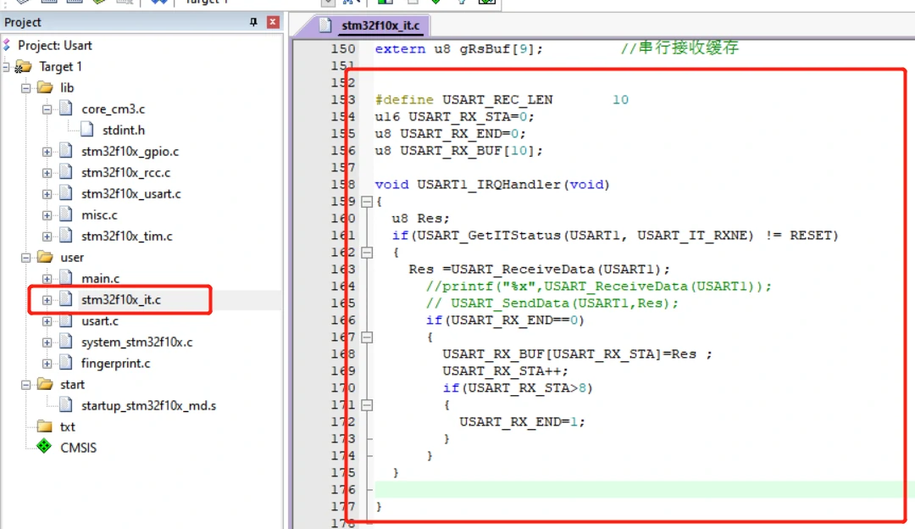Click the 'USART_RX_END=1;' assignment line
The image size is (915, 529).
click(x=522, y=421)
